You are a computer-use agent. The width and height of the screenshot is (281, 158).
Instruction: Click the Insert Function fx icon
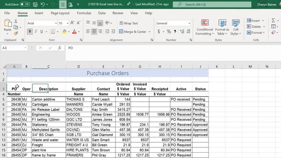click(x=60, y=48)
